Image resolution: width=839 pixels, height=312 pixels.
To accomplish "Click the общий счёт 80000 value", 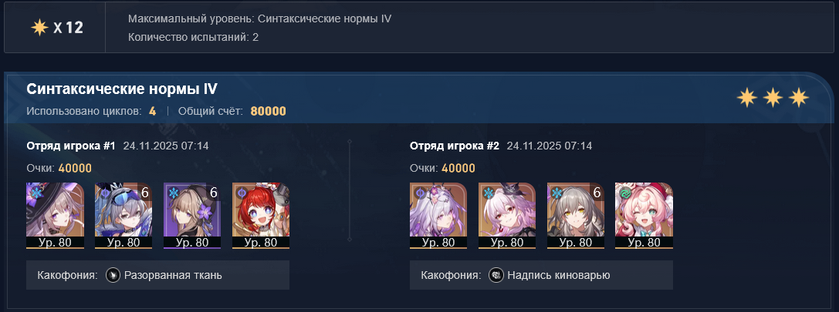I will (x=268, y=112).
